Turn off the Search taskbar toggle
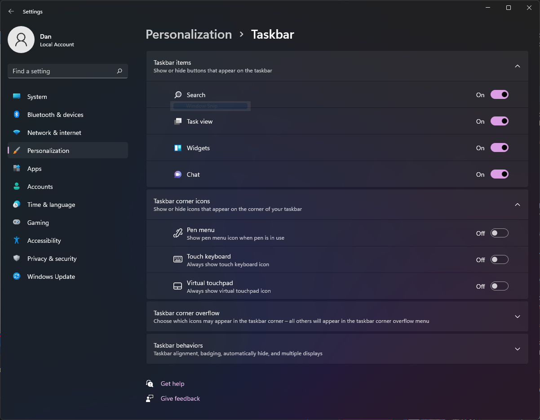This screenshot has height=420, width=540. (x=499, y=95)
